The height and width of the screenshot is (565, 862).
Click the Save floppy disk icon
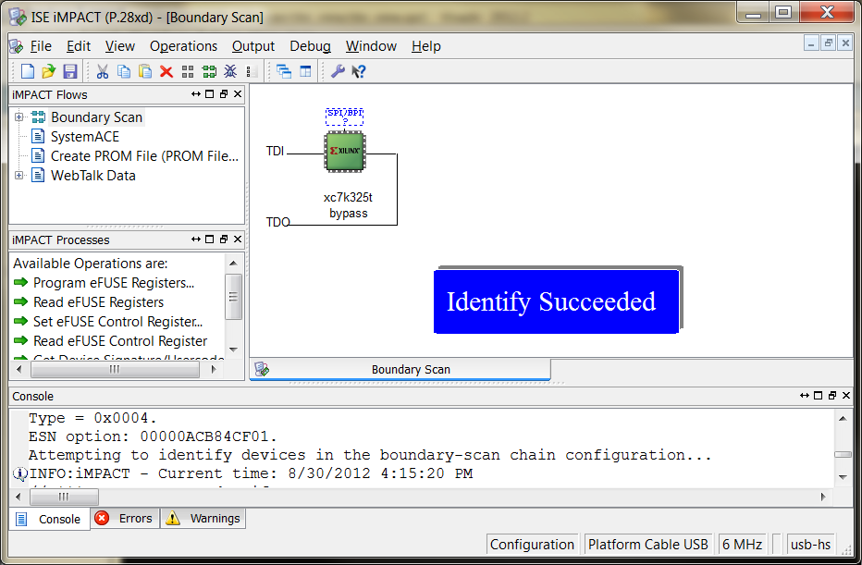(x=70, y=71)
